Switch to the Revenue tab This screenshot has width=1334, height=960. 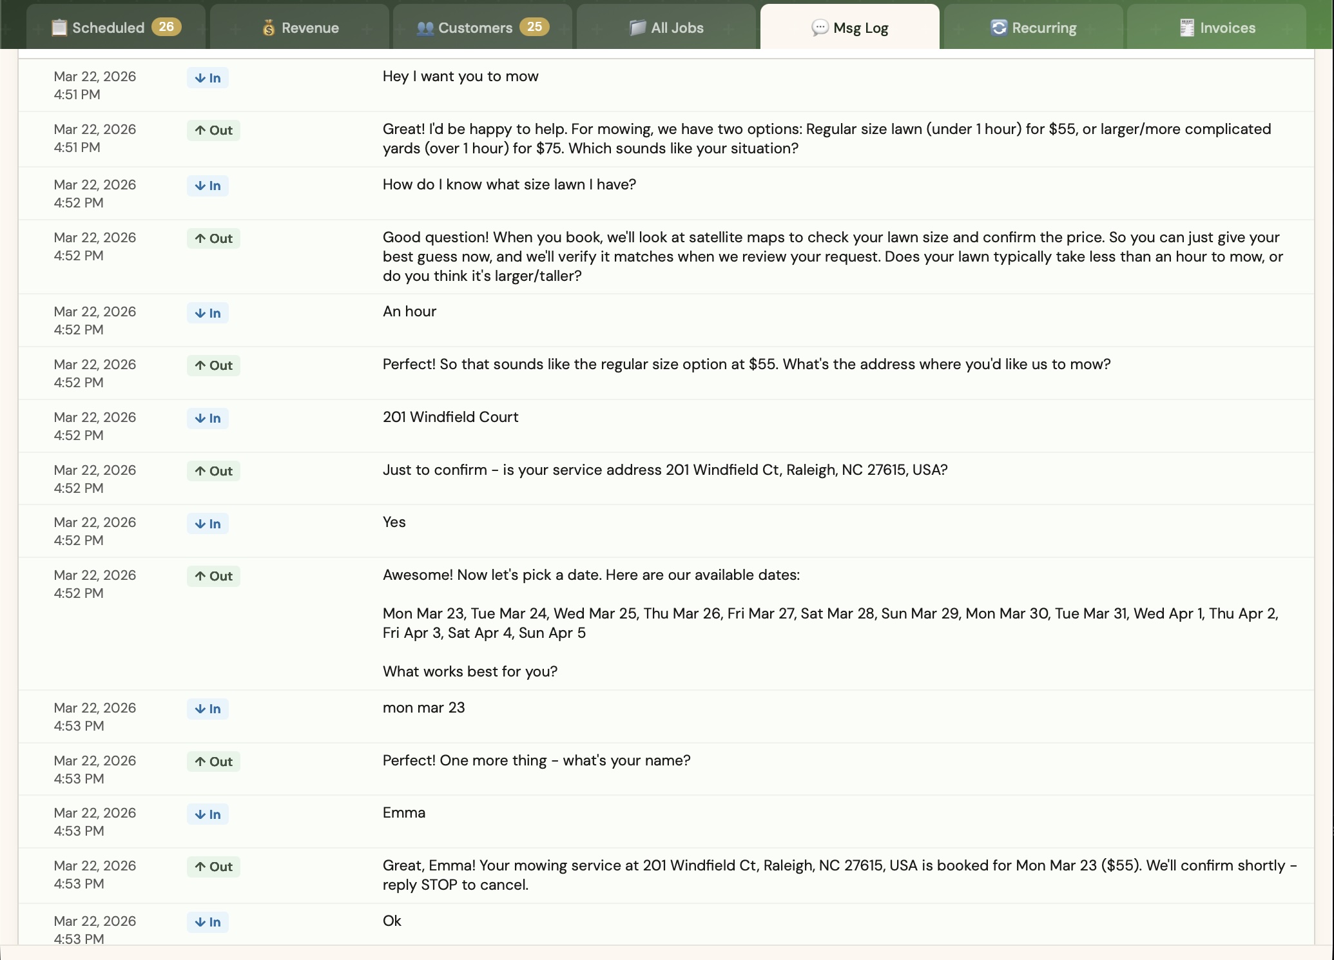tap(300, 27)
